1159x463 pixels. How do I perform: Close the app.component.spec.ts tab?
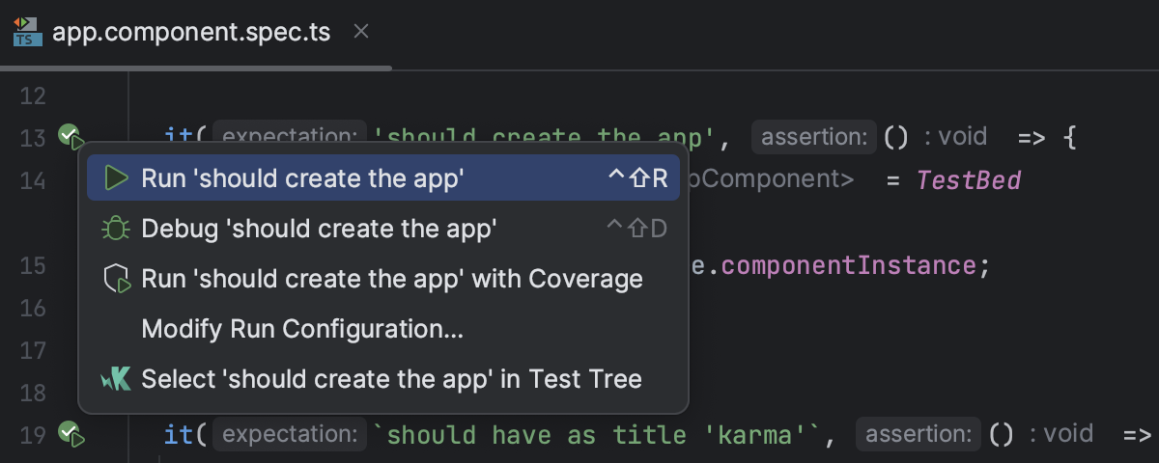pos(361,32)
